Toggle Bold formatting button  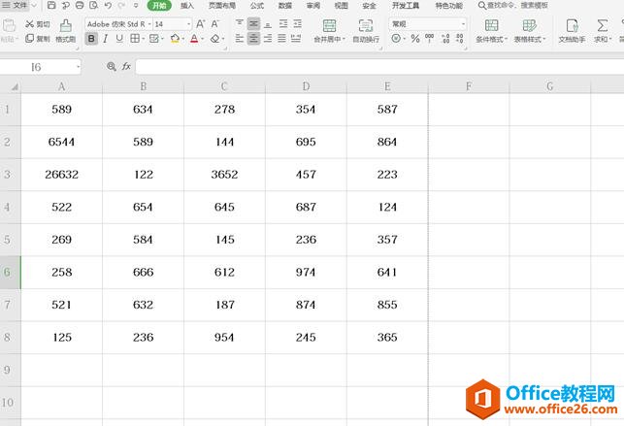pos(91,39)
